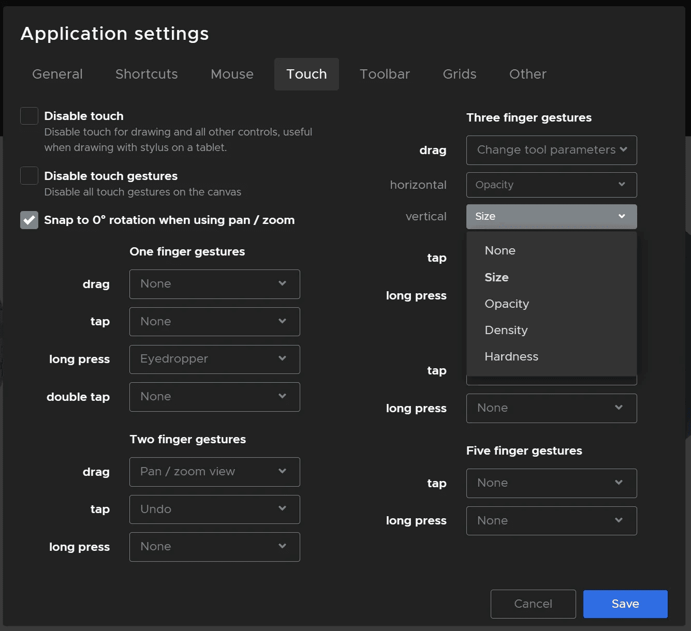Viewport: 691px width, 631px height.
Task: Go to the Mouse settings tab
Action: [x=232, y=74]
